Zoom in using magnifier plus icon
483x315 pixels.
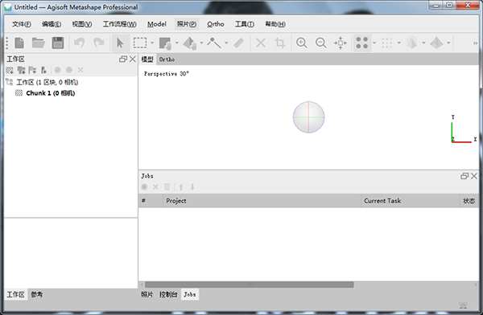tap(302, 43)
